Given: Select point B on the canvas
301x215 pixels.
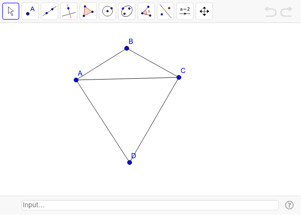Looking at the screenshot, I should [x=127, y=48].
